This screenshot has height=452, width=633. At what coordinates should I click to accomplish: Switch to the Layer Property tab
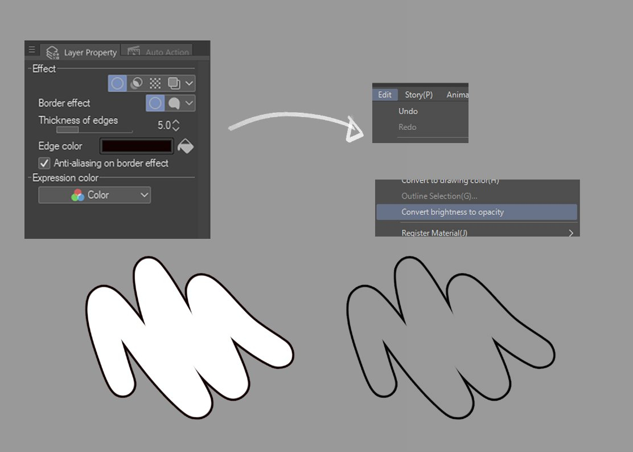[81, 52]
